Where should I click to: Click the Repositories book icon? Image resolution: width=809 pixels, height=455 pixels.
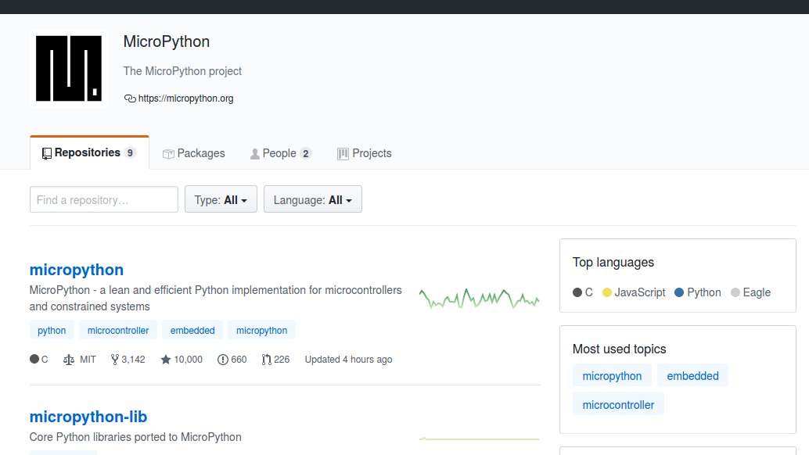pos(47,153)
